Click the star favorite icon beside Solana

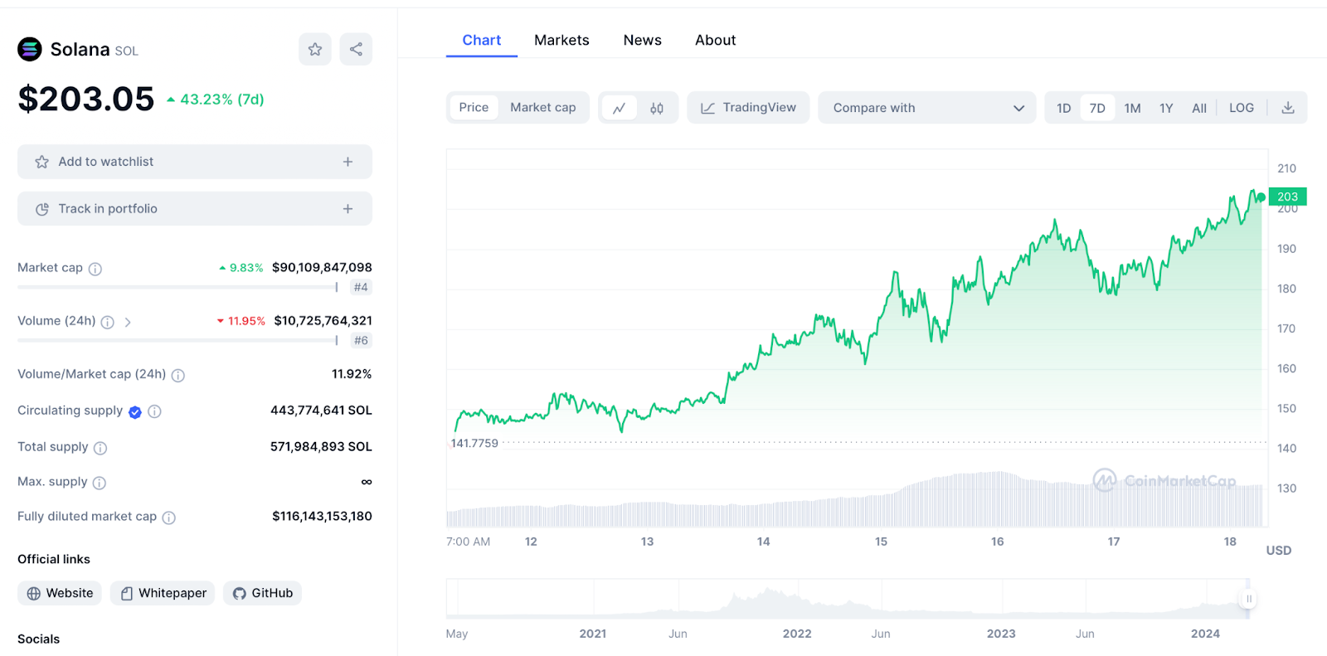[315, 50]
